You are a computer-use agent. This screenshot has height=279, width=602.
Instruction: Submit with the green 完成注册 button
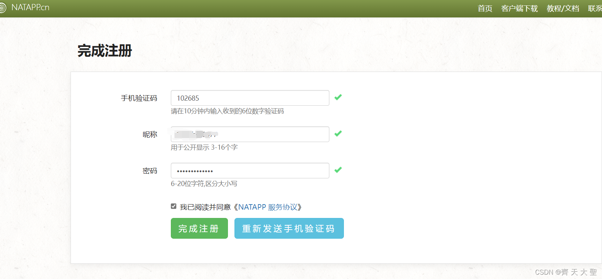pos(199,229)
